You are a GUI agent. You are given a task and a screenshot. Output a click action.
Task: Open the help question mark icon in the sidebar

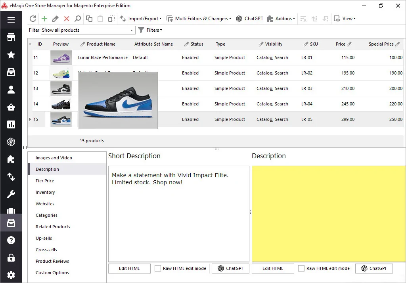11,240
